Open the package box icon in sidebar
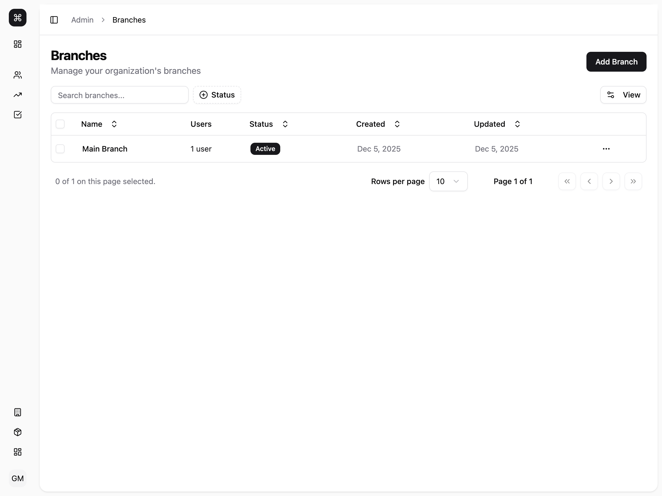This screenshot has width=662, height=496. click(x=17, y=432)
